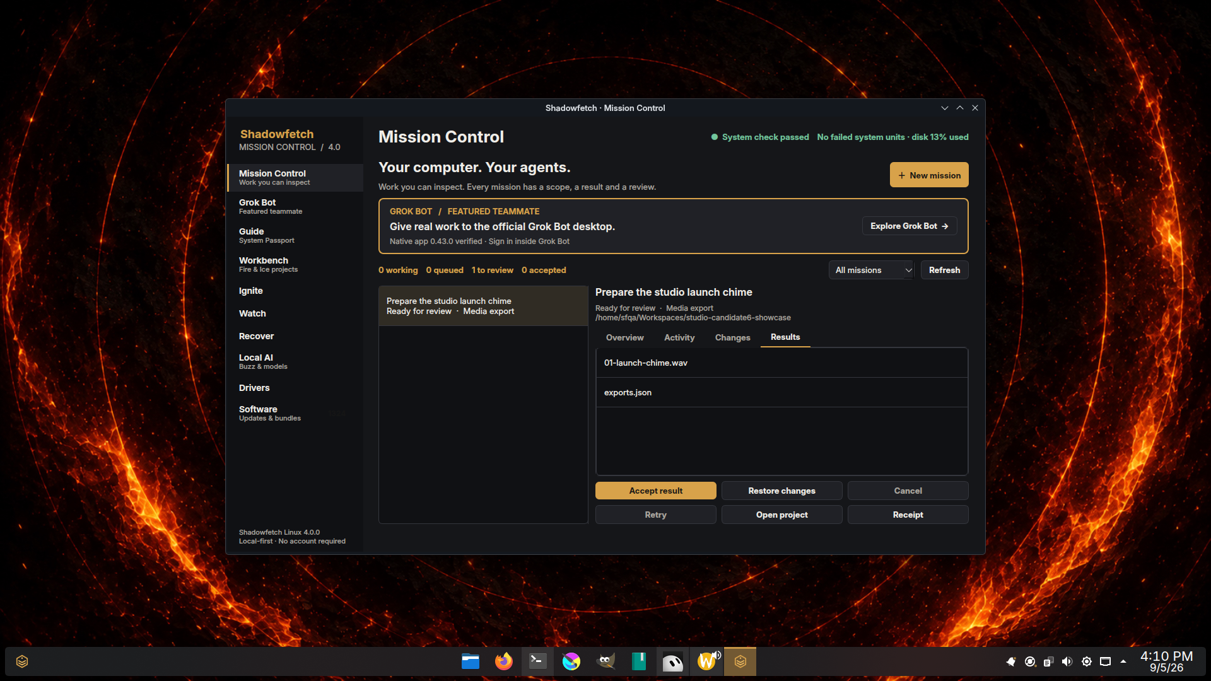Open the Guide System Passport page

(295, 236)
